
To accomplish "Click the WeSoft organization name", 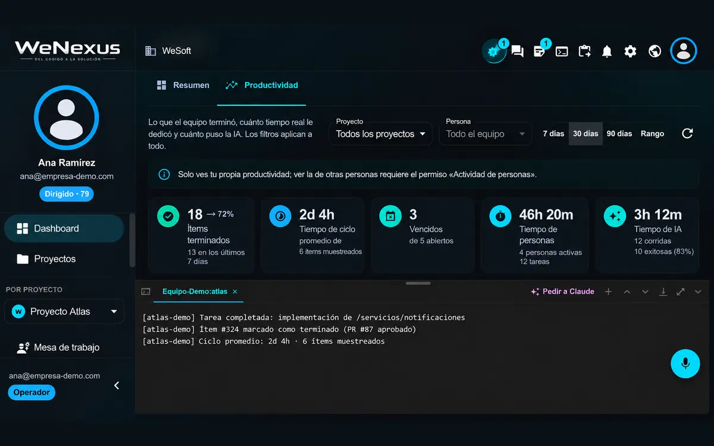I will 177,51.
